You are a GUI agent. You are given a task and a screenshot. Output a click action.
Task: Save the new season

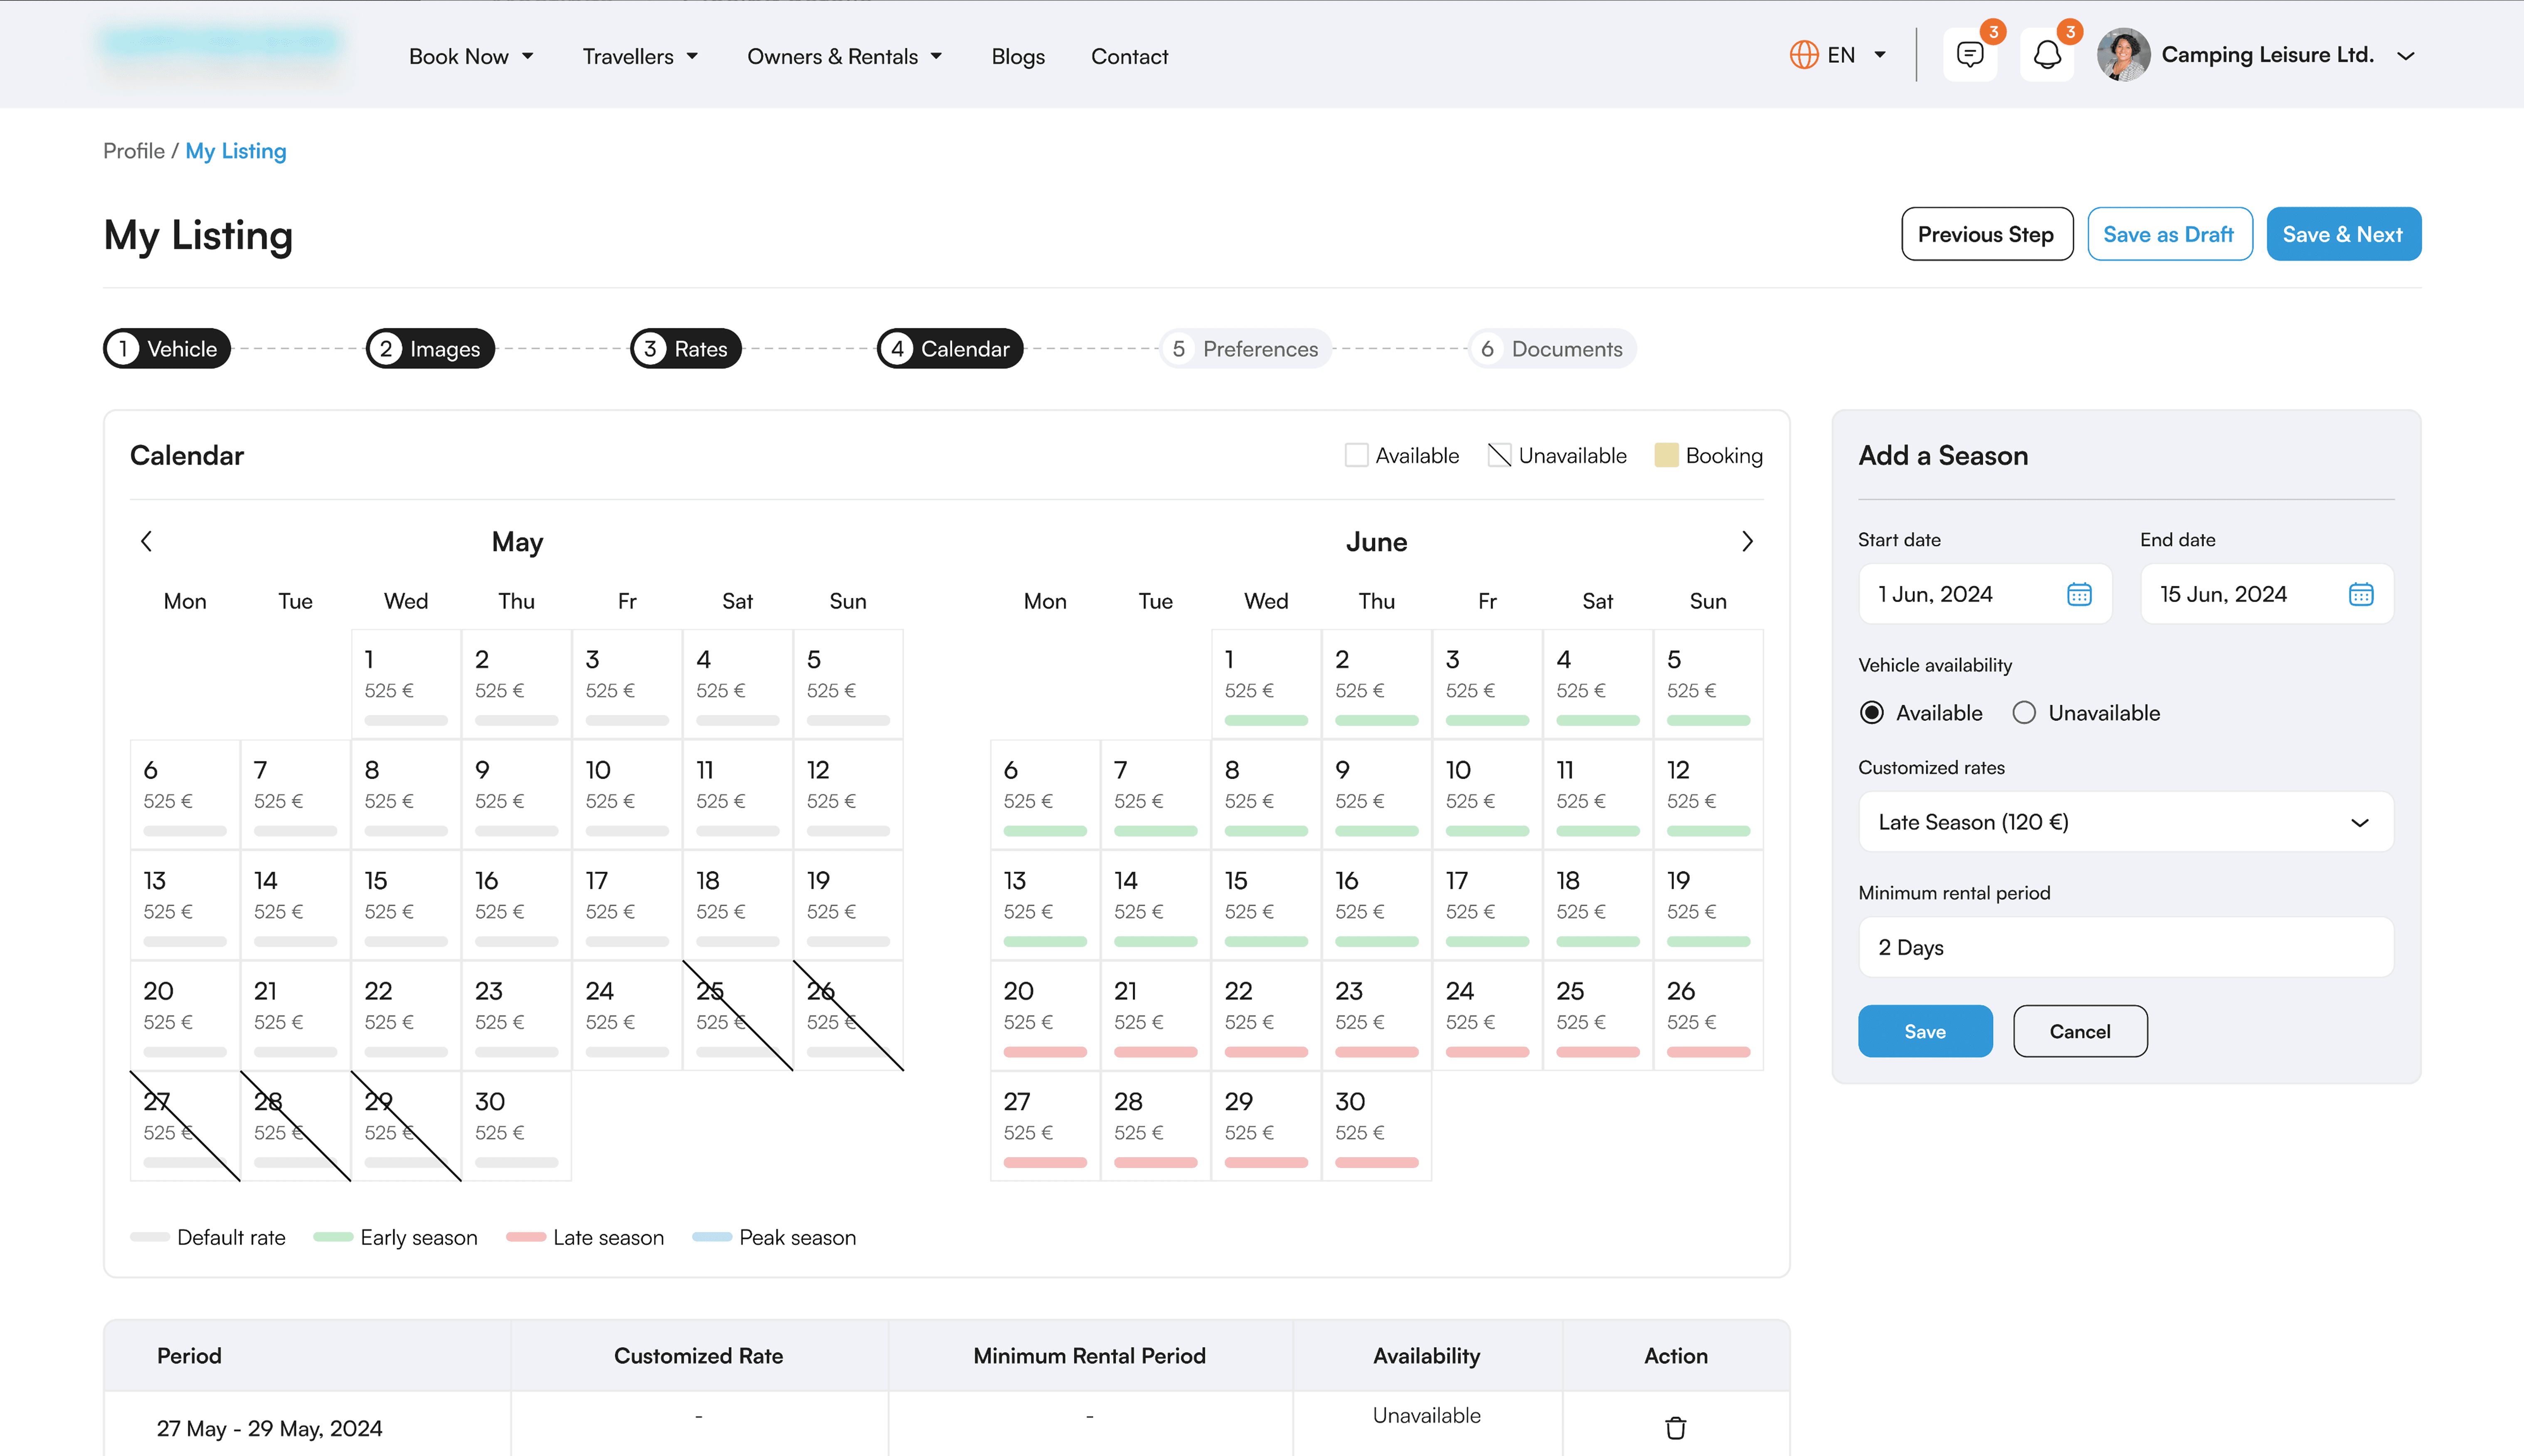[1925, 1031]
